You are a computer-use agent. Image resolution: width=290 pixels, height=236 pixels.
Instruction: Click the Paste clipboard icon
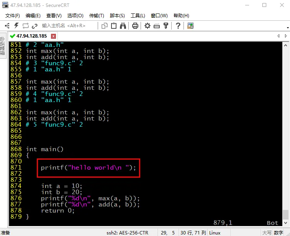click(x=114, y=26)
